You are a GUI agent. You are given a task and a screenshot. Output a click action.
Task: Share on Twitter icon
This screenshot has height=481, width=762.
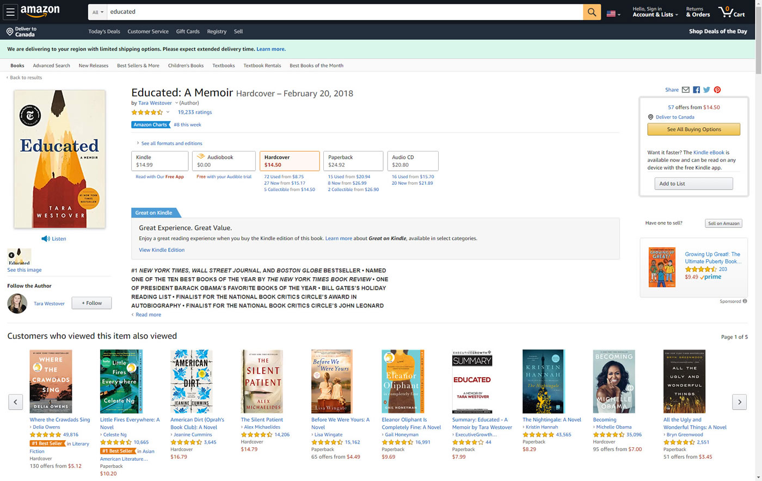pyautogui.click(x=706, y=90)
